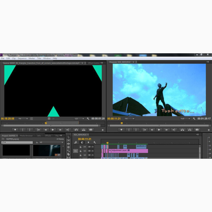Step back one frame in Source monitor

(46, 130)
